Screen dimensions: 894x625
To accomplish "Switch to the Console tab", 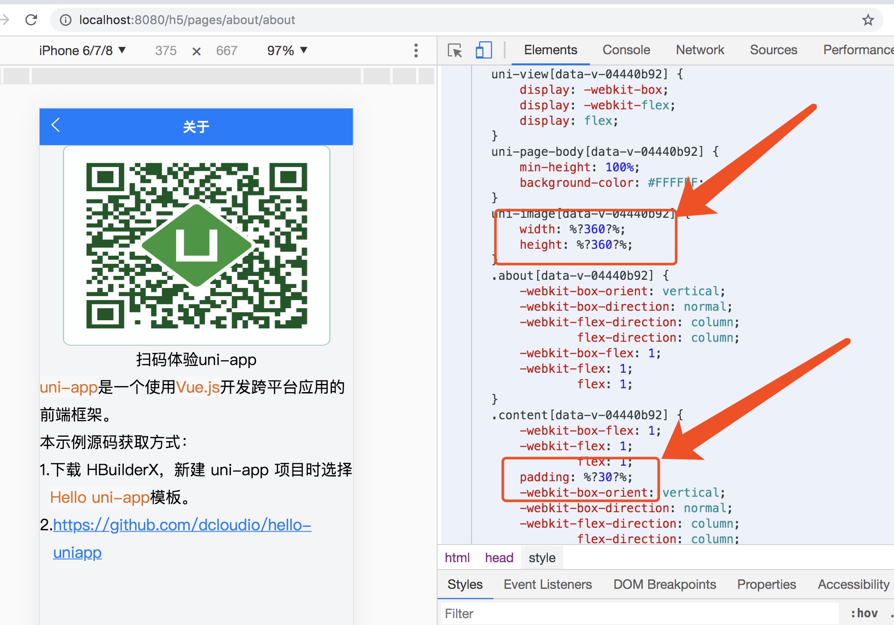I will pos(626,50).
